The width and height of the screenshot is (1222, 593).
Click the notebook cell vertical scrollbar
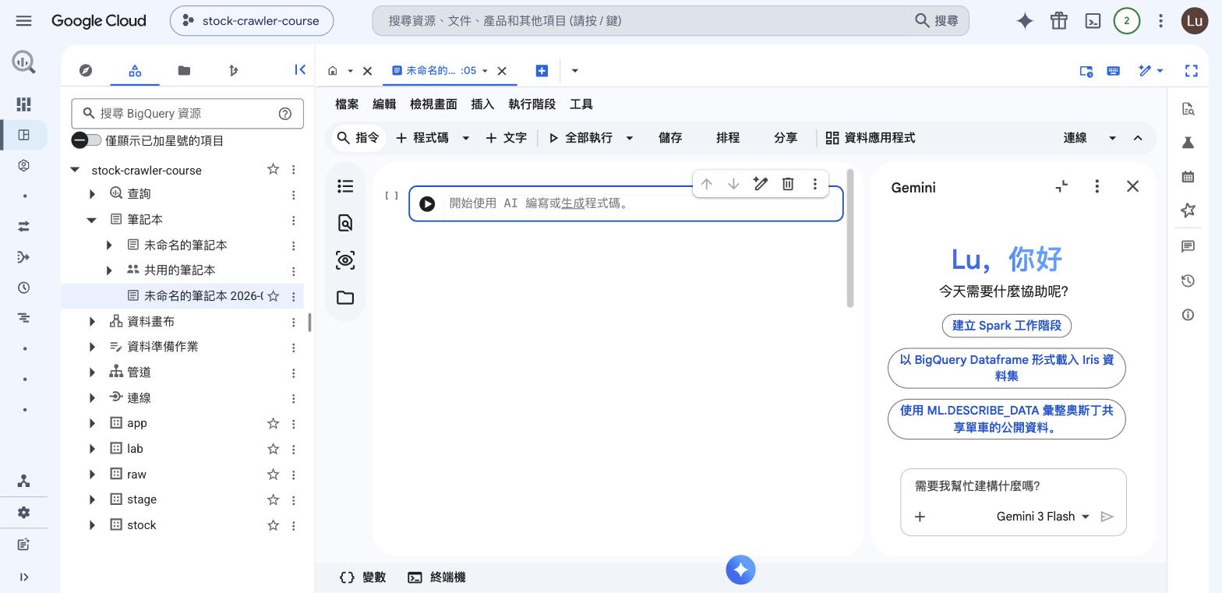tap(850, 238)
